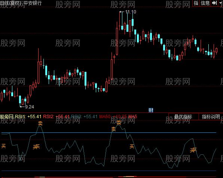Click the 平安银行 stock name
Viewport: 223px width, 178px height.
click(33, 3)
